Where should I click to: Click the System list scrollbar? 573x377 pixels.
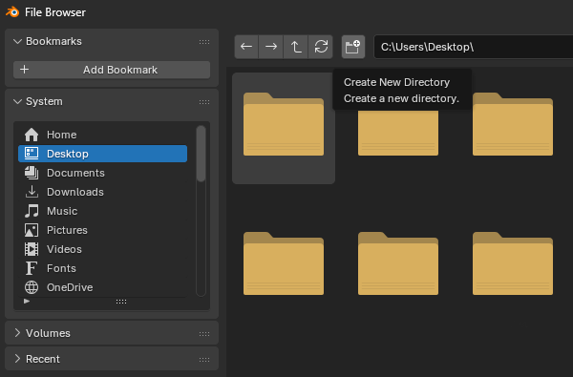point(201,154)
